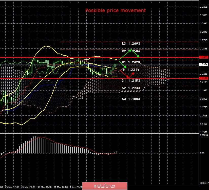
Task: Click the R3 1.2693 resistance label
Action: coord(131,44)
